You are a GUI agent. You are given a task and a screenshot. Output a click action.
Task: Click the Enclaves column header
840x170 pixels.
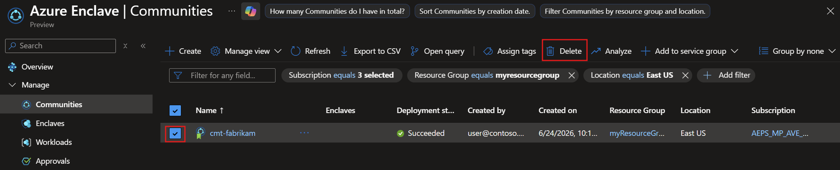(340, 111)
